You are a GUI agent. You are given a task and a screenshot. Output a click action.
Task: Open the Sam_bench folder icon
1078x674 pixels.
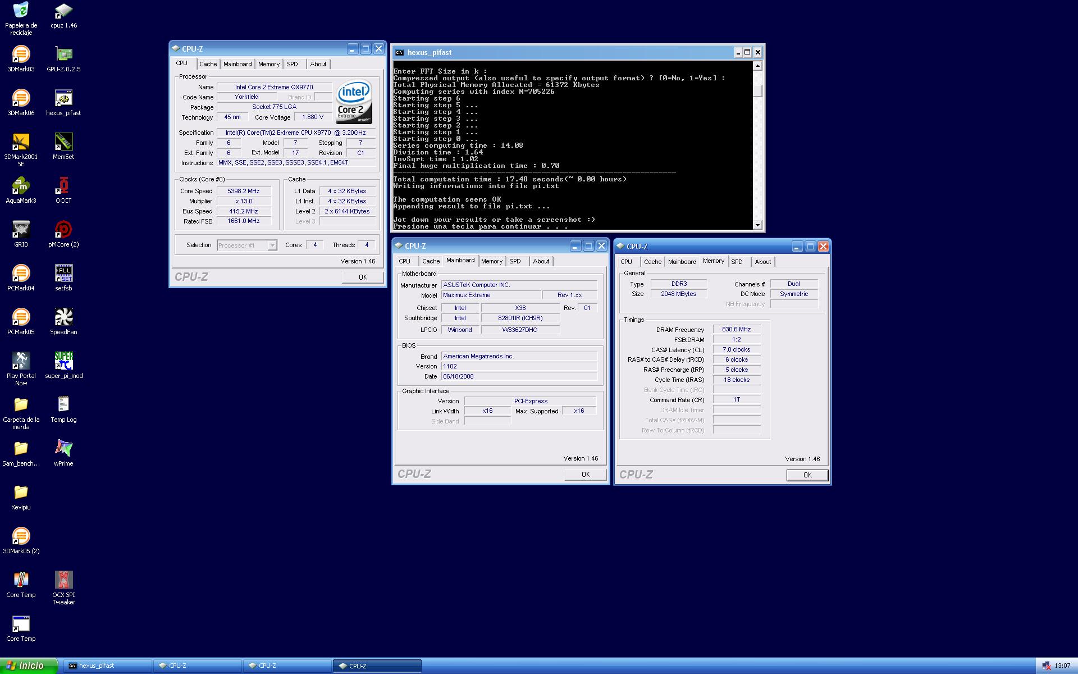pos(21,453)
